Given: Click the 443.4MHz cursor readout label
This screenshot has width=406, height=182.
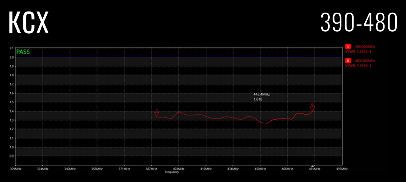Looking at the screenshot, I should [x=262, y=94].
